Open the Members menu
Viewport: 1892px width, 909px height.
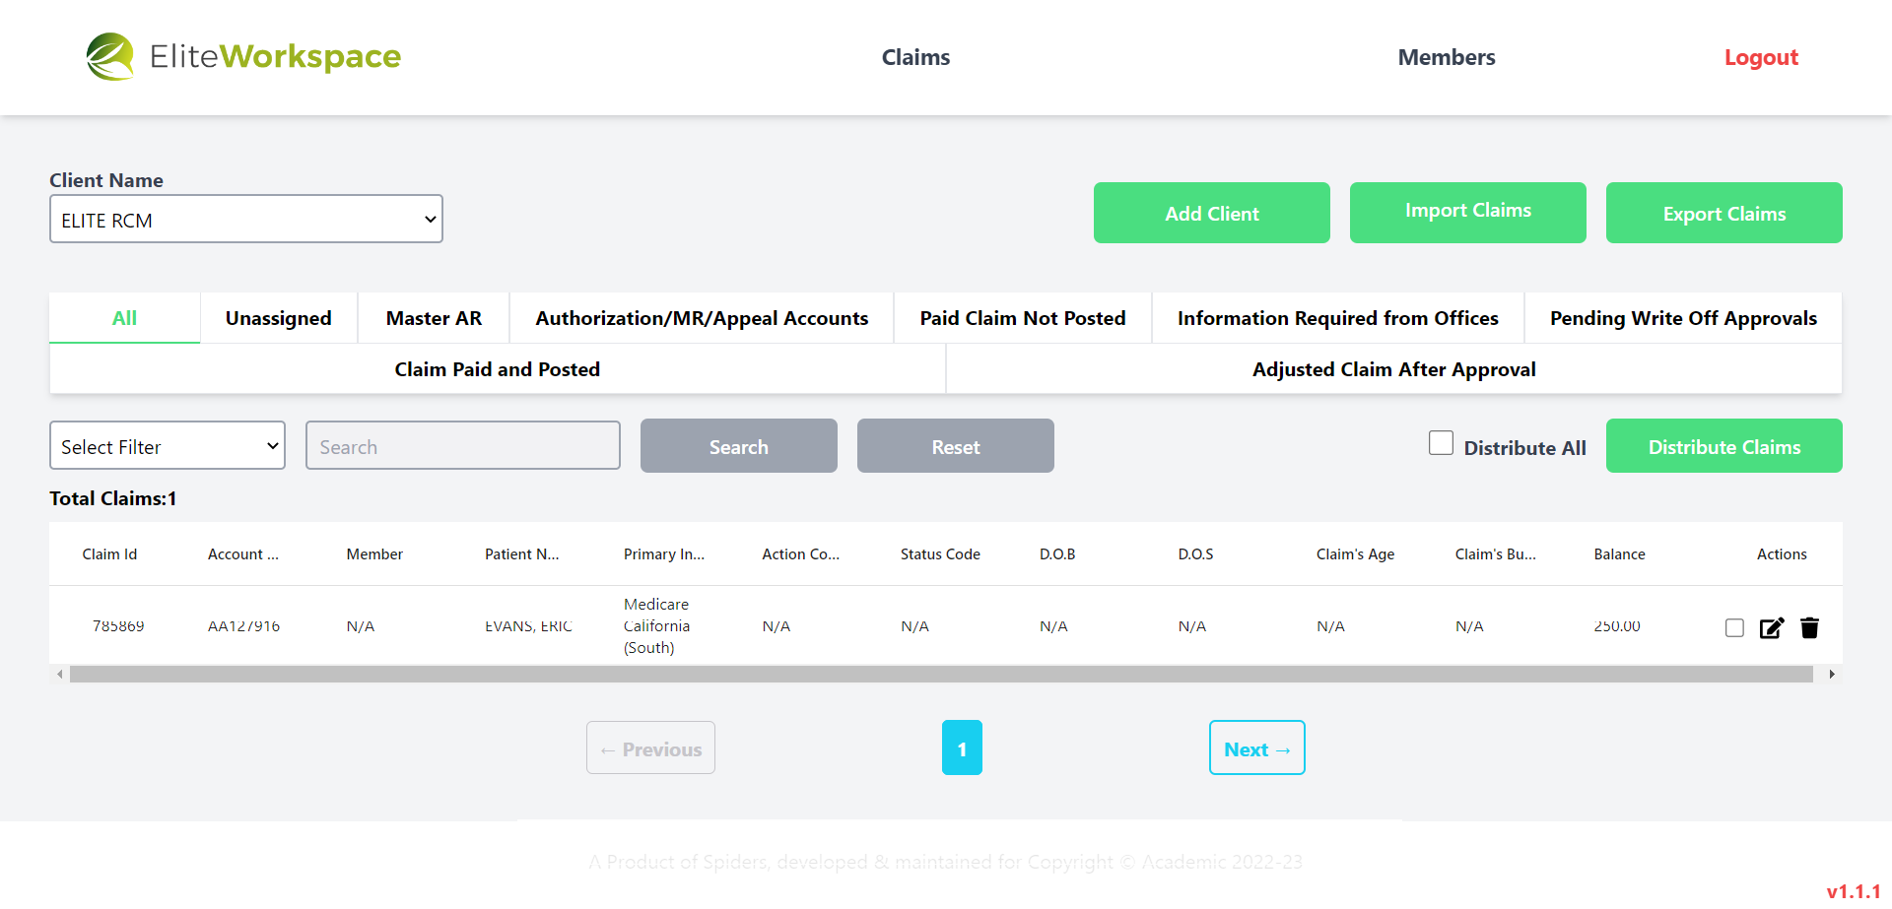pyautogui.click(x=1447, y=57)
